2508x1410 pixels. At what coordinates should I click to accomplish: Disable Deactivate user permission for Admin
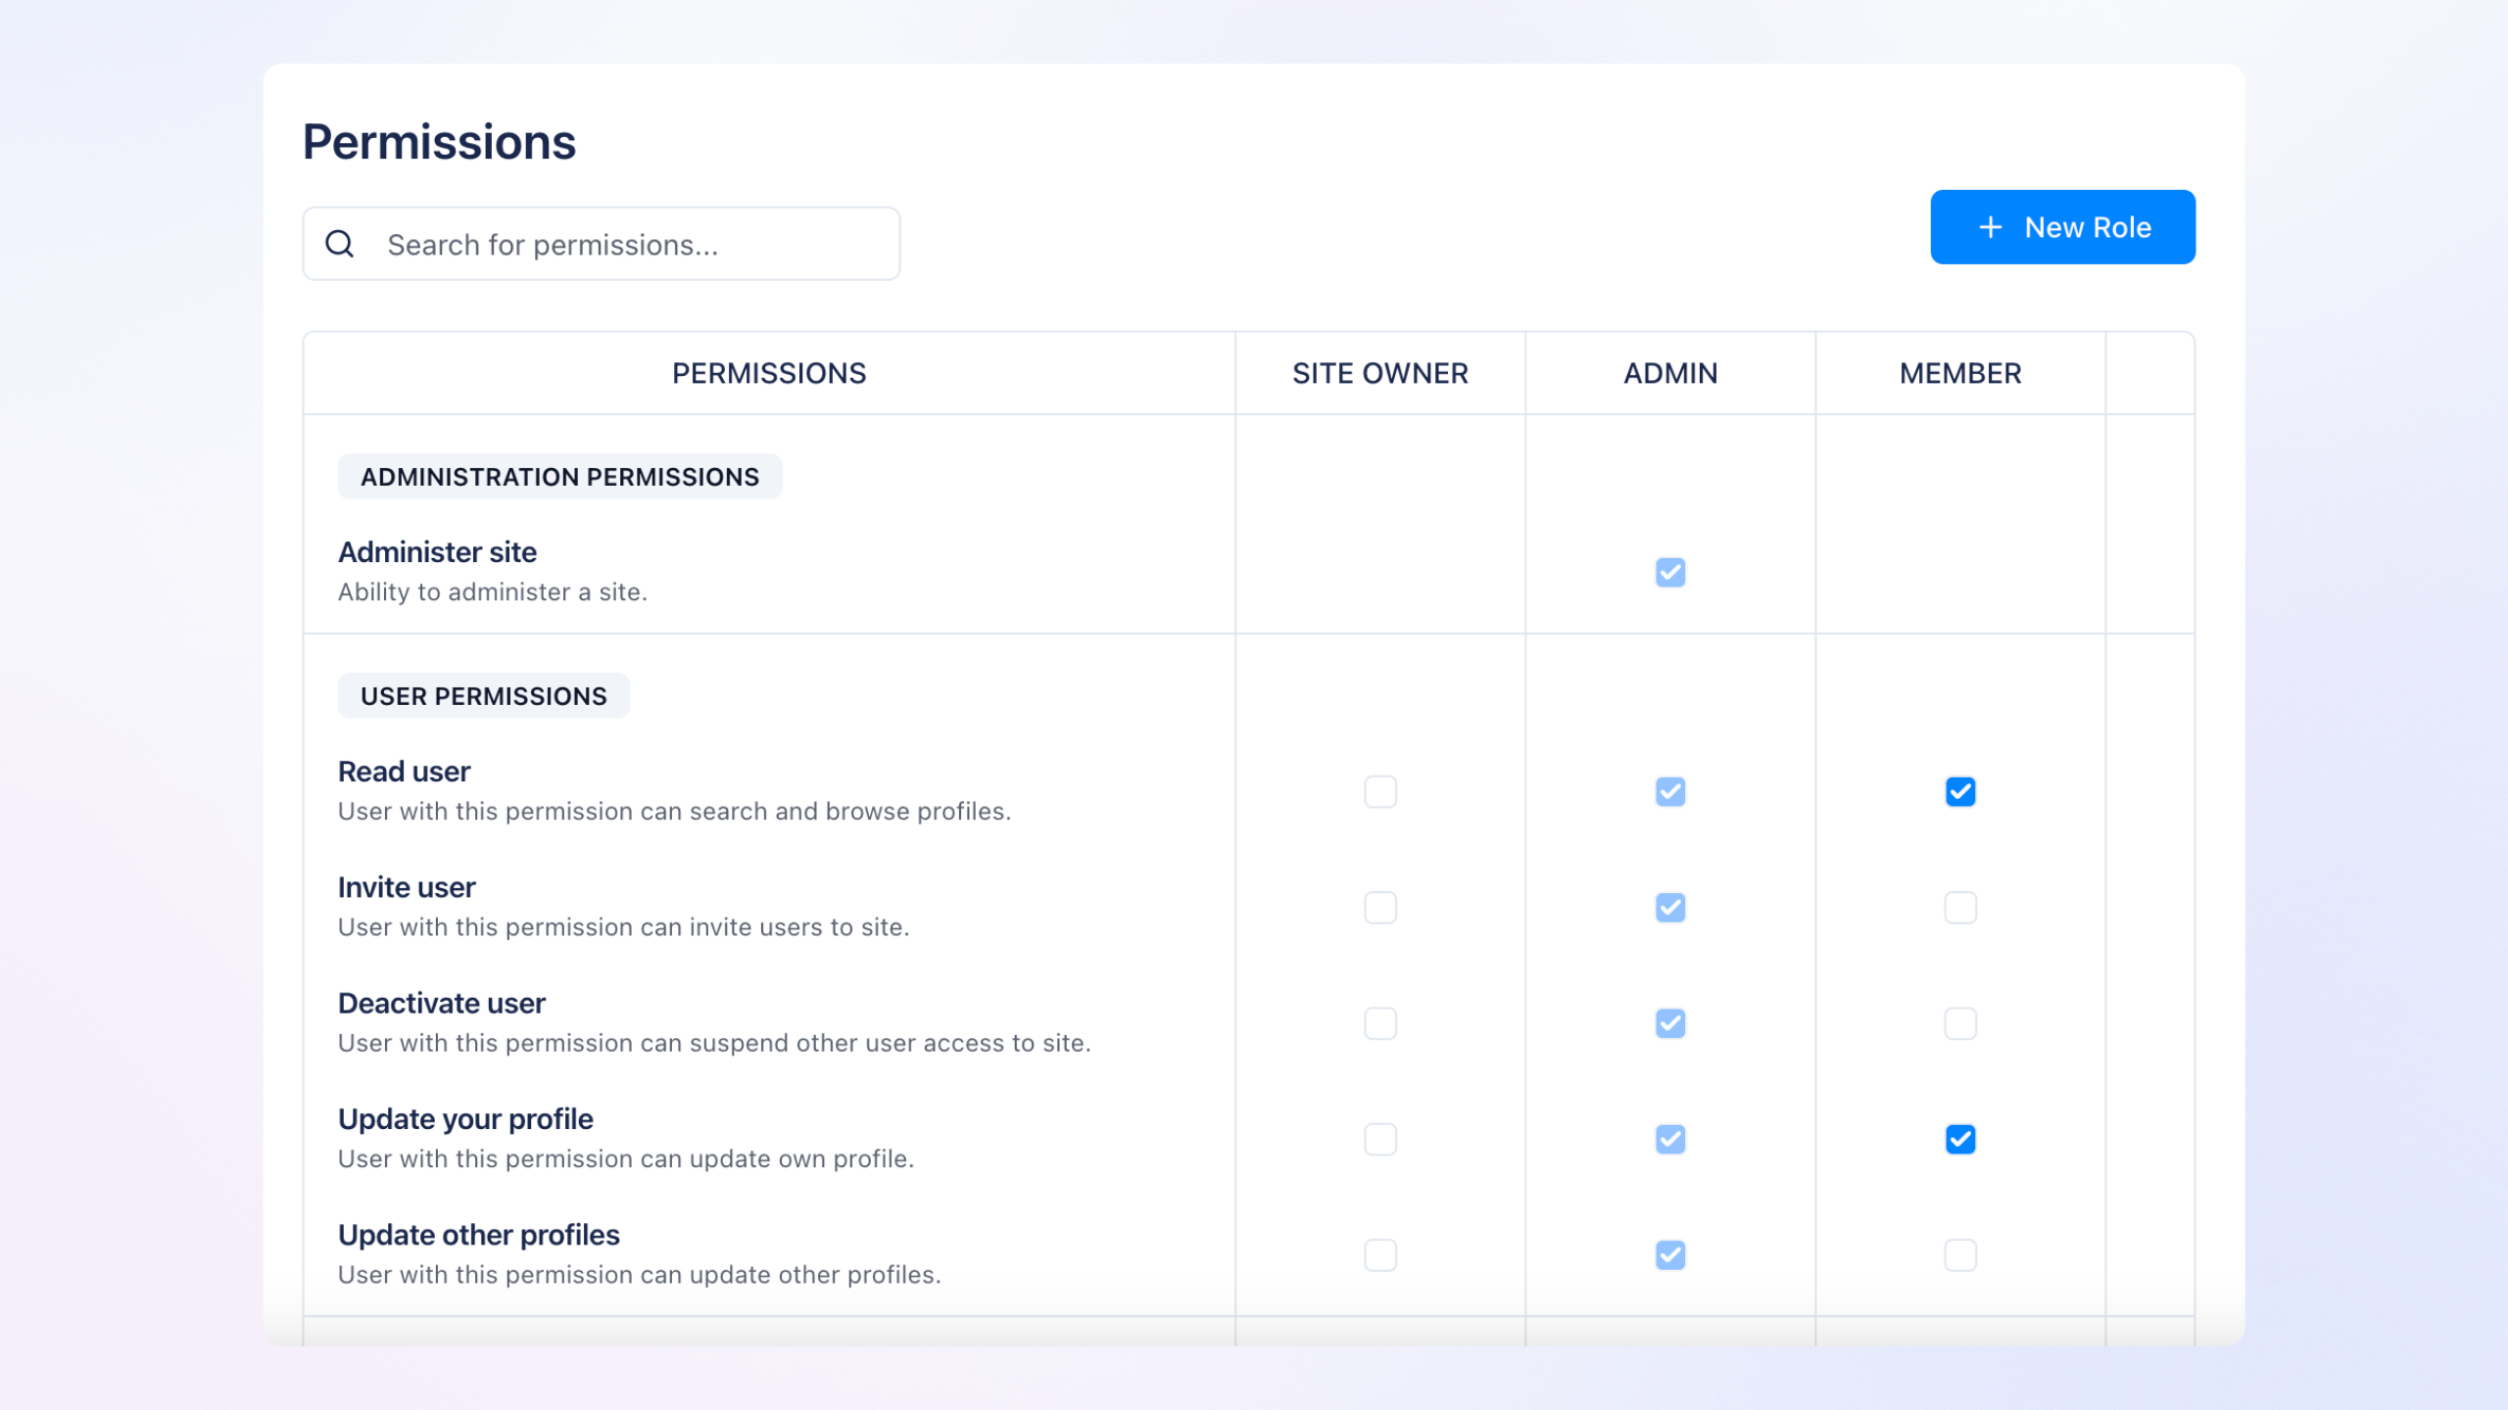coord(1670,1023)
